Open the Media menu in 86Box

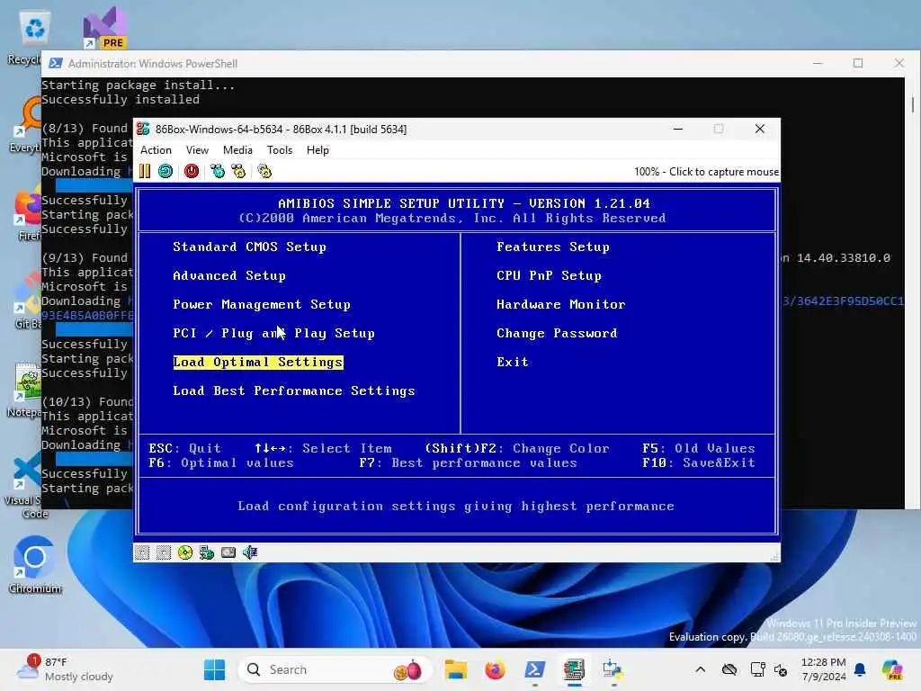(237, 150)
